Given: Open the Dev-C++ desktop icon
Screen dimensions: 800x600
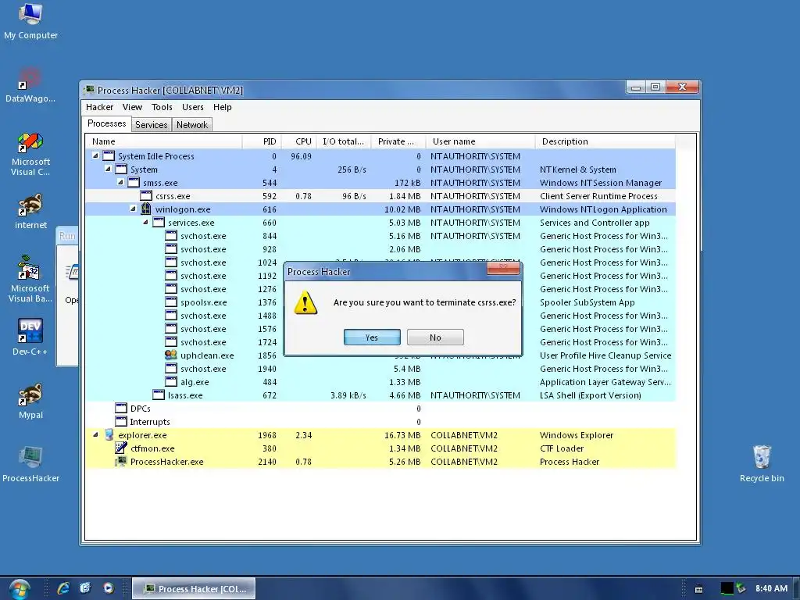Looking at the screenshot, I should pyautogui.click(x=30, y=337).
